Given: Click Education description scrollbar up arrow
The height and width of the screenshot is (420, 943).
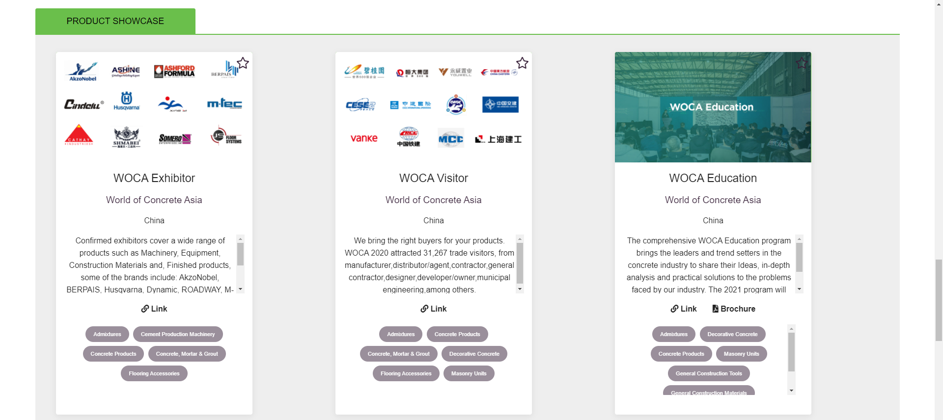Looking at the screenshot, I should [x=800, y=239].
